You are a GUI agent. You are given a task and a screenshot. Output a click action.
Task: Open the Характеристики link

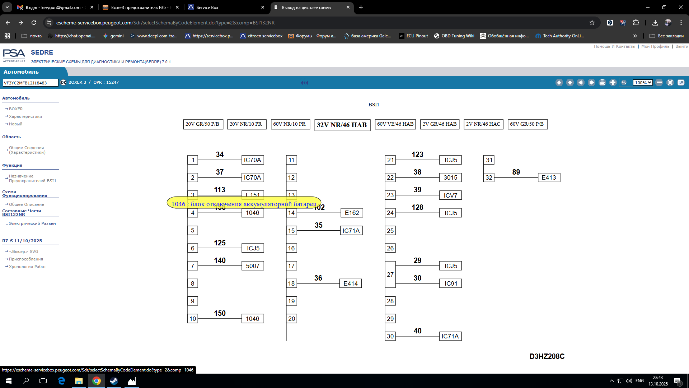pyautogui.click(x=25, y=116)
